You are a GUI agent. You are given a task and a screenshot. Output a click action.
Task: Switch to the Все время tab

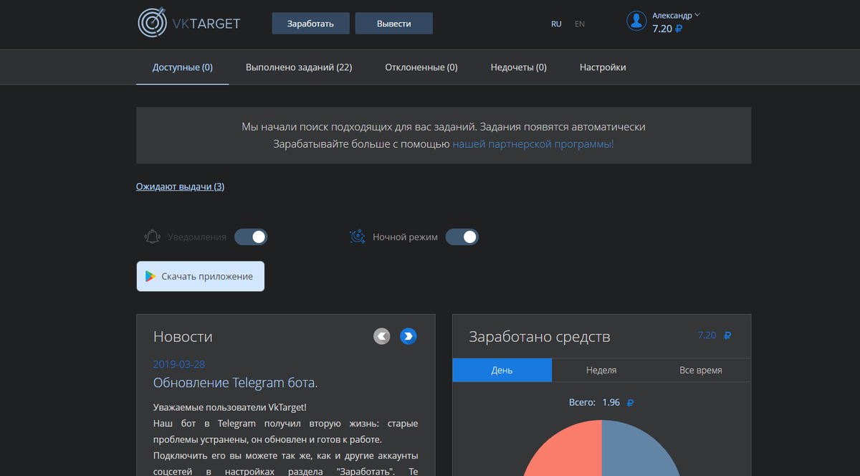(701, 369)
